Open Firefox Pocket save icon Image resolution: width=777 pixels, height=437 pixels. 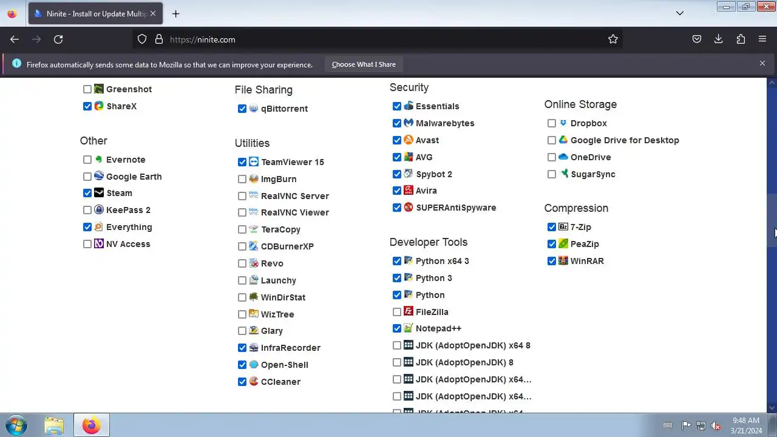coord(697,39)
